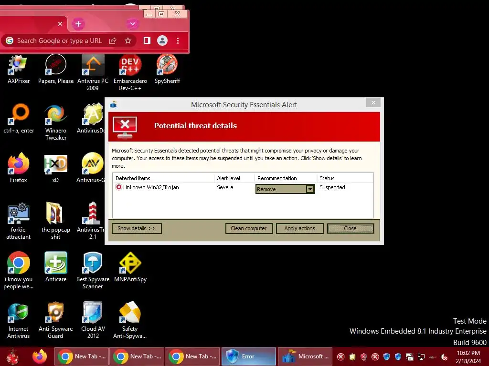Open Start with the ornament button

12,356
